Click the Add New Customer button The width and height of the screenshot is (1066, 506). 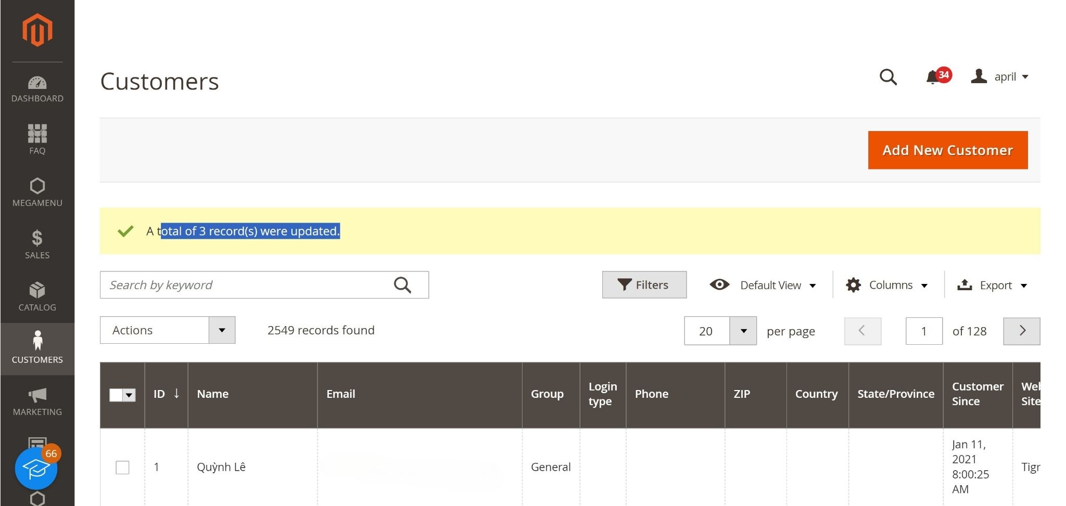point(947,150)
